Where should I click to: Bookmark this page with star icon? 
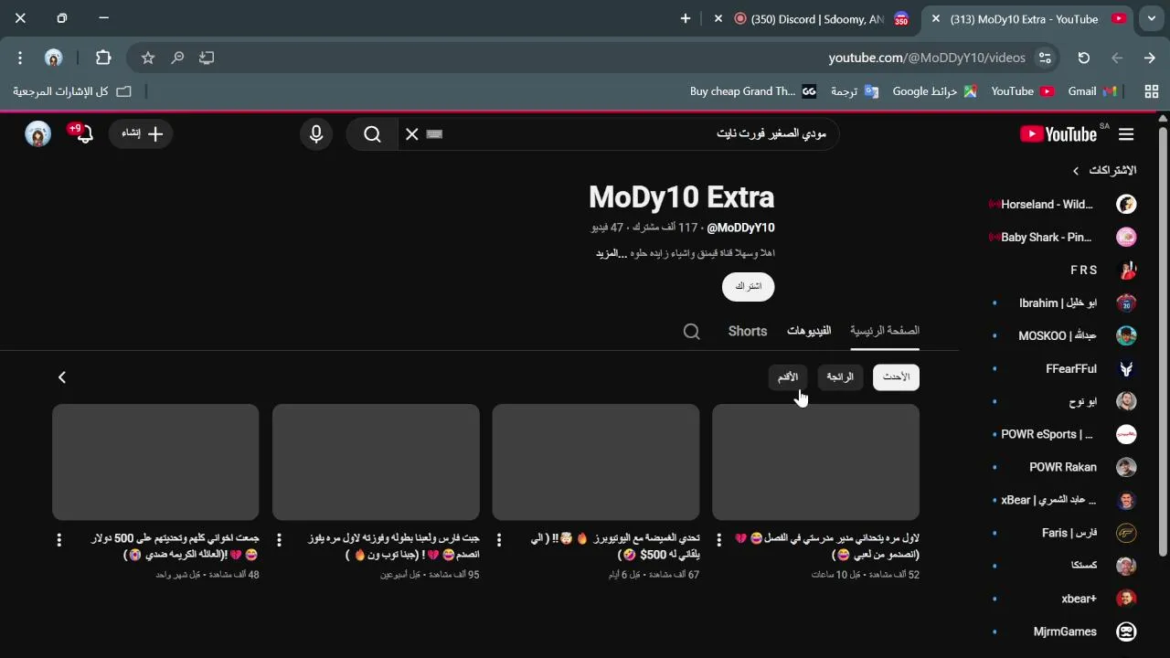click(148, 58)
